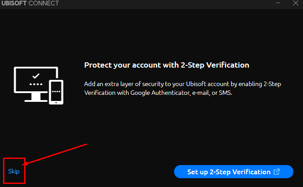Image resolution: width=303 pixels, height=187 pixels.
Task: Click the monitor stand base in illustration
Action: (36, 101)
